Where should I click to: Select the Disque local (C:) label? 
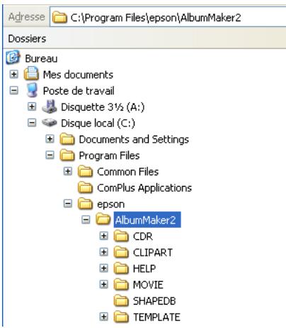[x=98, y=123]
